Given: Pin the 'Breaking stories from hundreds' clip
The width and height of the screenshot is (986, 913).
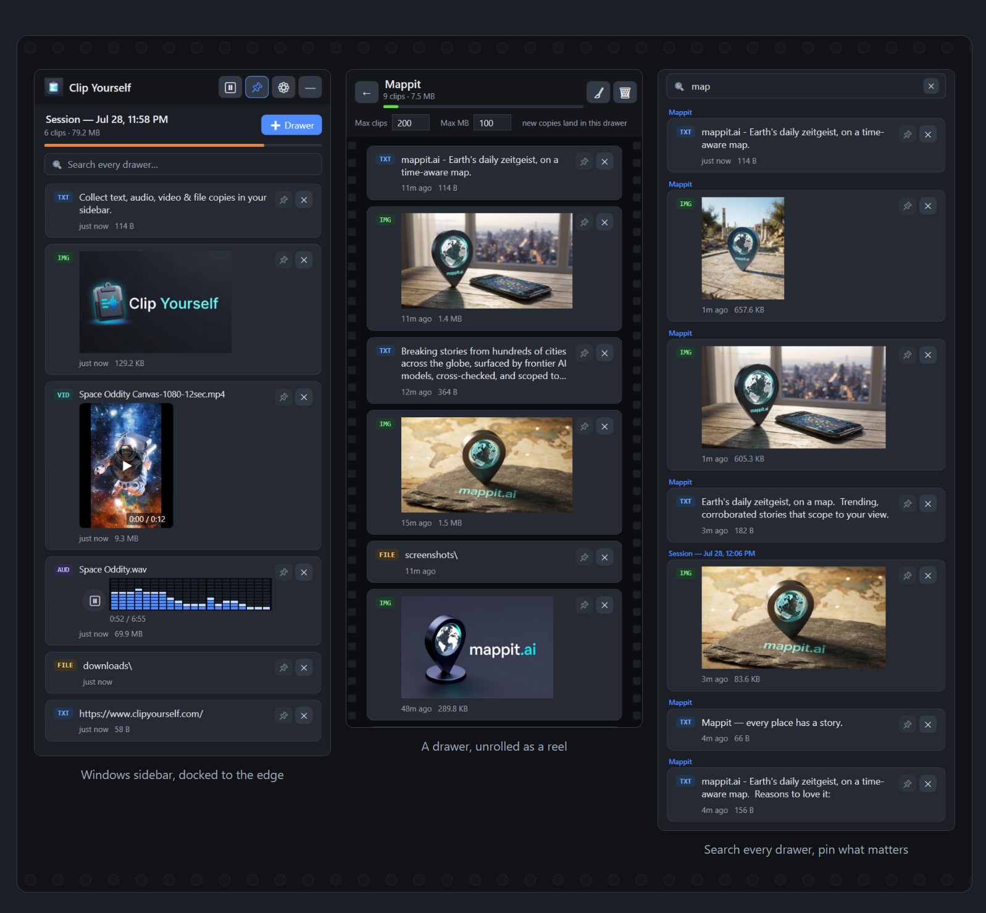Looking at the screenshot, I should pos(584,353).
